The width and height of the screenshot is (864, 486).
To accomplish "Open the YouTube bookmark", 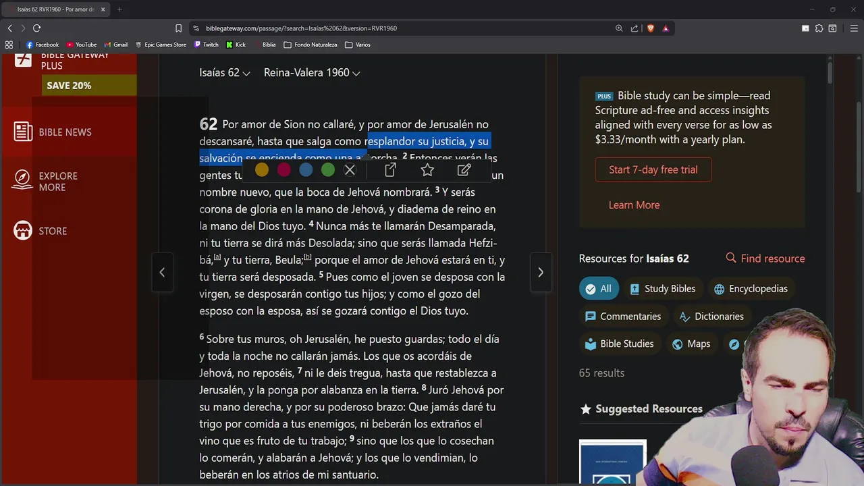I will point(82,45).
